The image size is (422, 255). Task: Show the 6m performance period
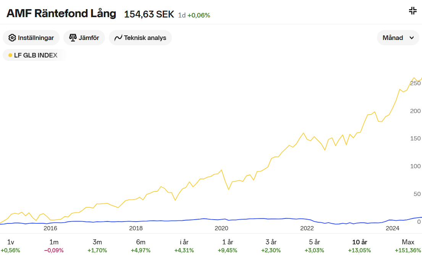tap(141, 245)
